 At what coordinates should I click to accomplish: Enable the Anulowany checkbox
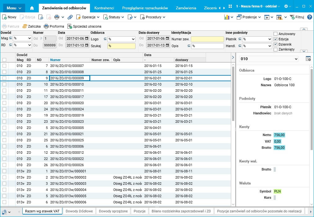tap(276, 34)
